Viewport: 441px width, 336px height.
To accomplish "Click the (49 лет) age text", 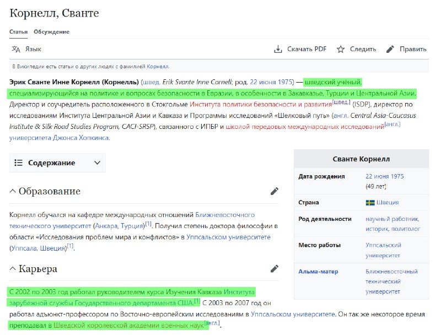I will tap(376, 186).
